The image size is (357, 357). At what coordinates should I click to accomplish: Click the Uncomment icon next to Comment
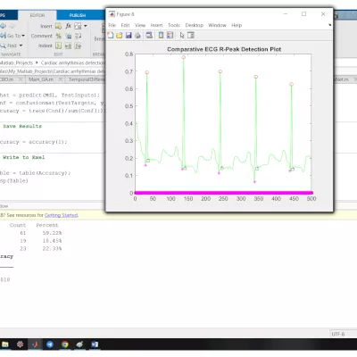click(x=69, y=36)
